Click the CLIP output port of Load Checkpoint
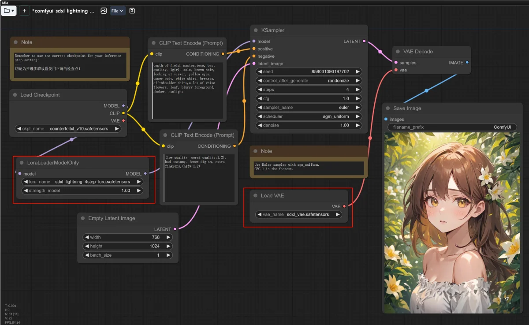The width and height of the screenshot is (529, 325). [123, 113]
